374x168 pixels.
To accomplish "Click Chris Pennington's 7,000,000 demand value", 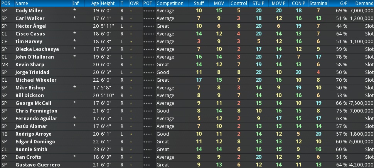I will tap(361, 111).
